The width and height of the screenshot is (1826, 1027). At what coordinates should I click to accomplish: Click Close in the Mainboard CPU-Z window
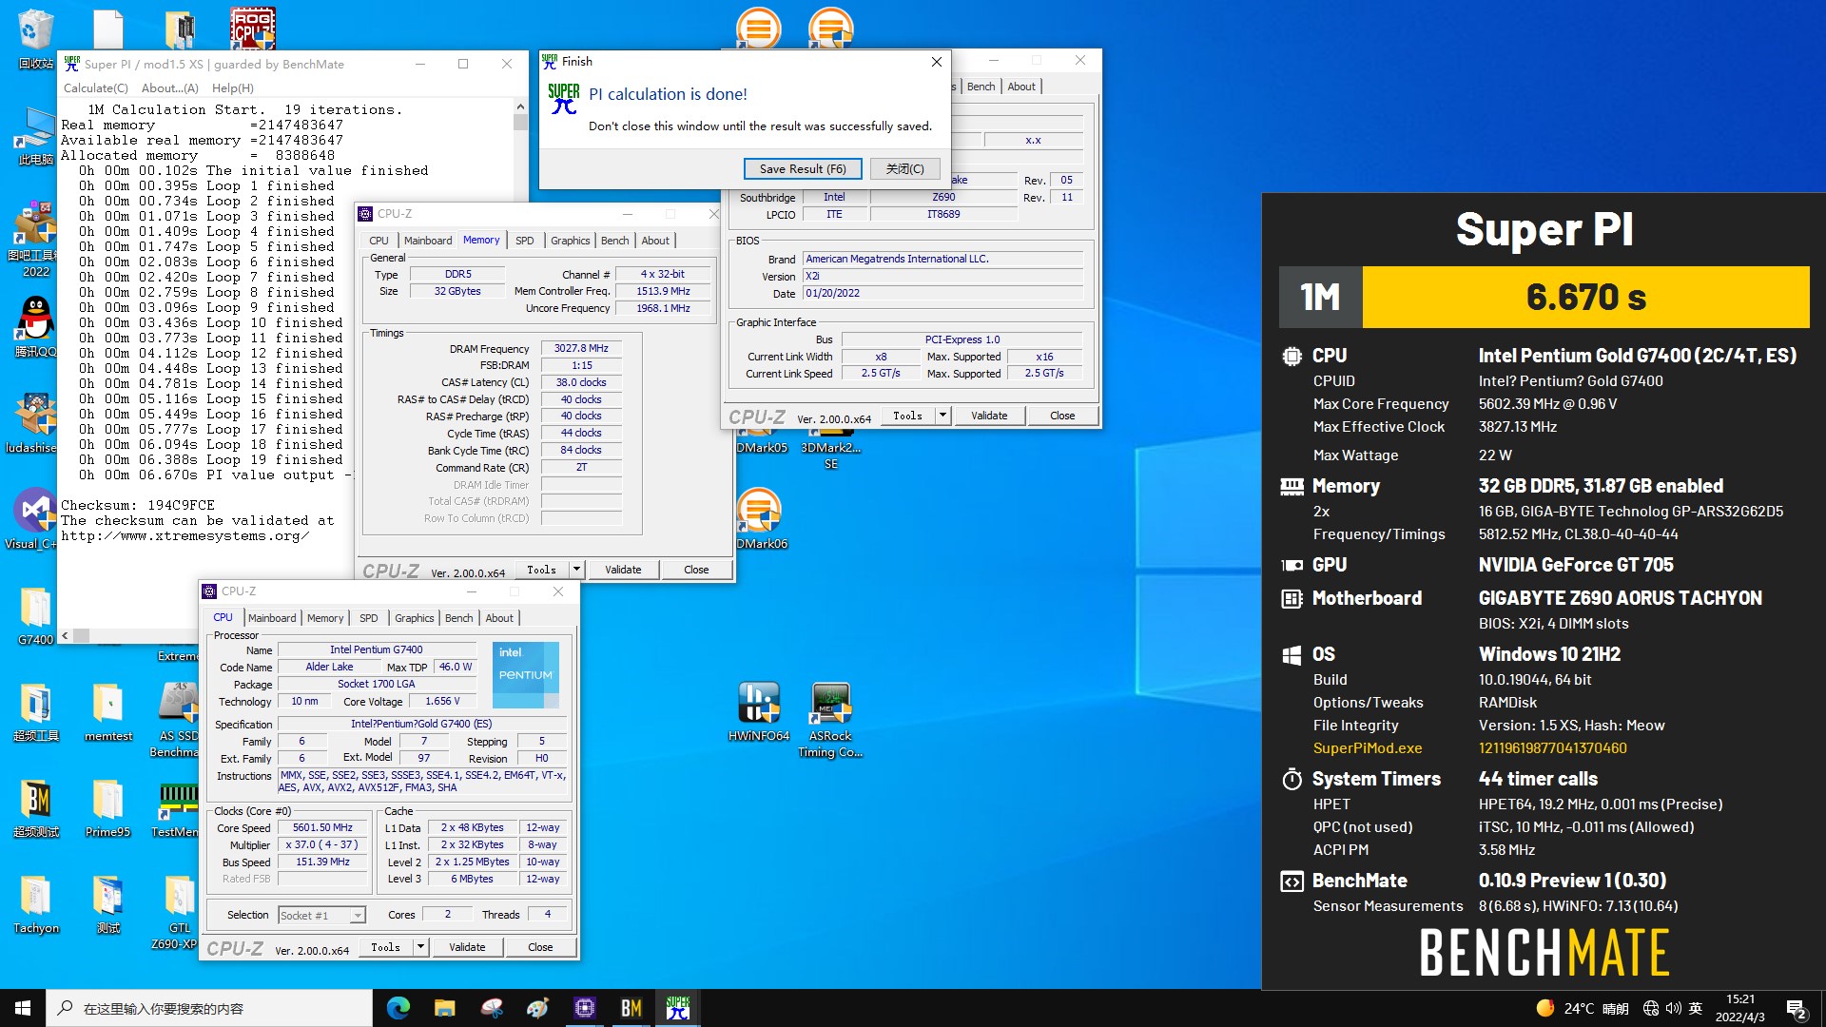click(1062, 416)
